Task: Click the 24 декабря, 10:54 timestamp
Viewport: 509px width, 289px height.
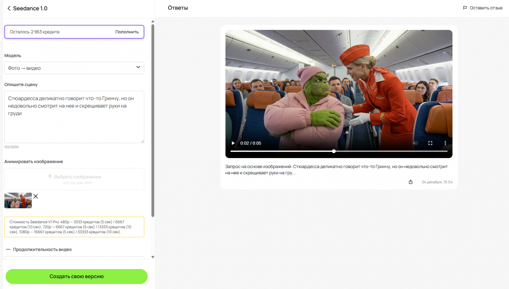Action: pos(437,182)
